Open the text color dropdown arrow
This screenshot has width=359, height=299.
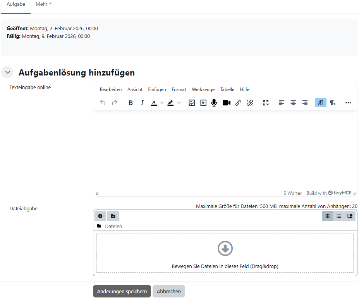point(162,103)
